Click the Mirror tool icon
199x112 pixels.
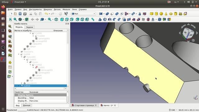point(110,19)
